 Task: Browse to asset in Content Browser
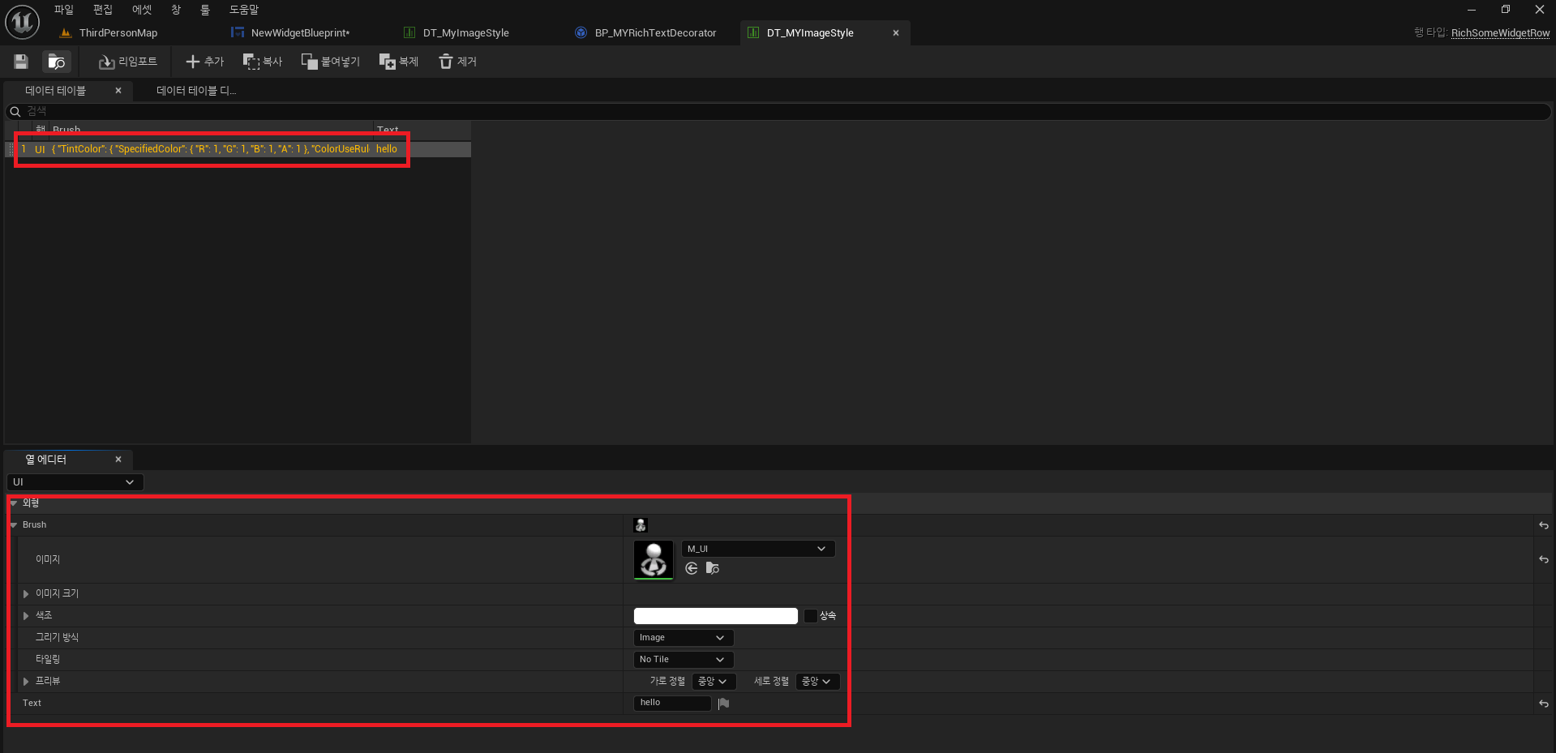(x=57, y=62)
